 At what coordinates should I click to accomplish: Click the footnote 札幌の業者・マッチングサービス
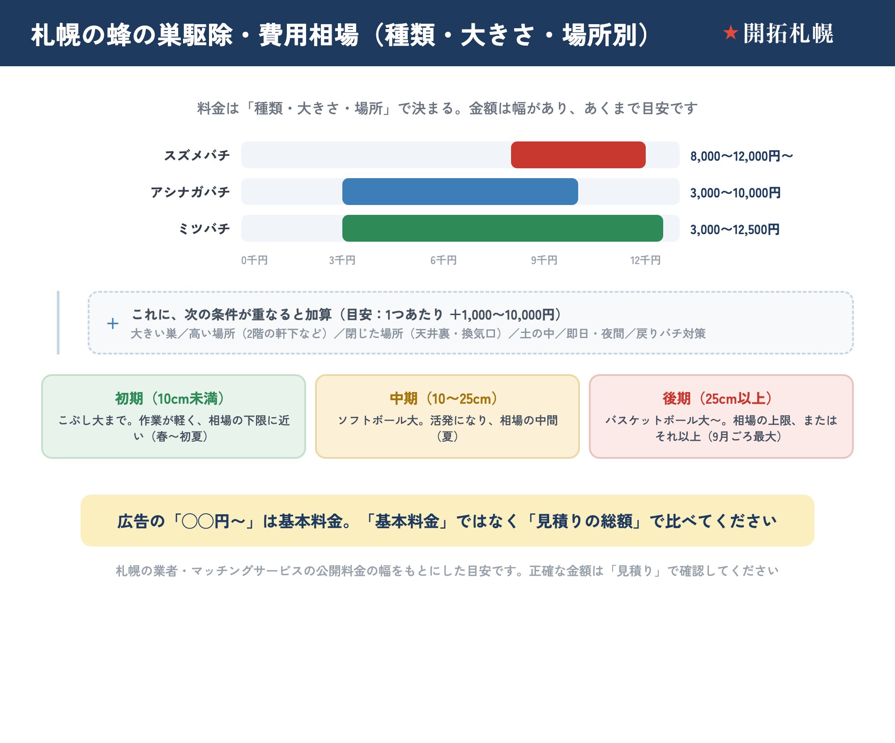(447, 571)
